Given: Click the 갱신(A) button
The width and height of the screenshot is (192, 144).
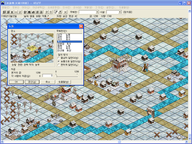Looking at the screenshot, I should (x=32, y=82).
